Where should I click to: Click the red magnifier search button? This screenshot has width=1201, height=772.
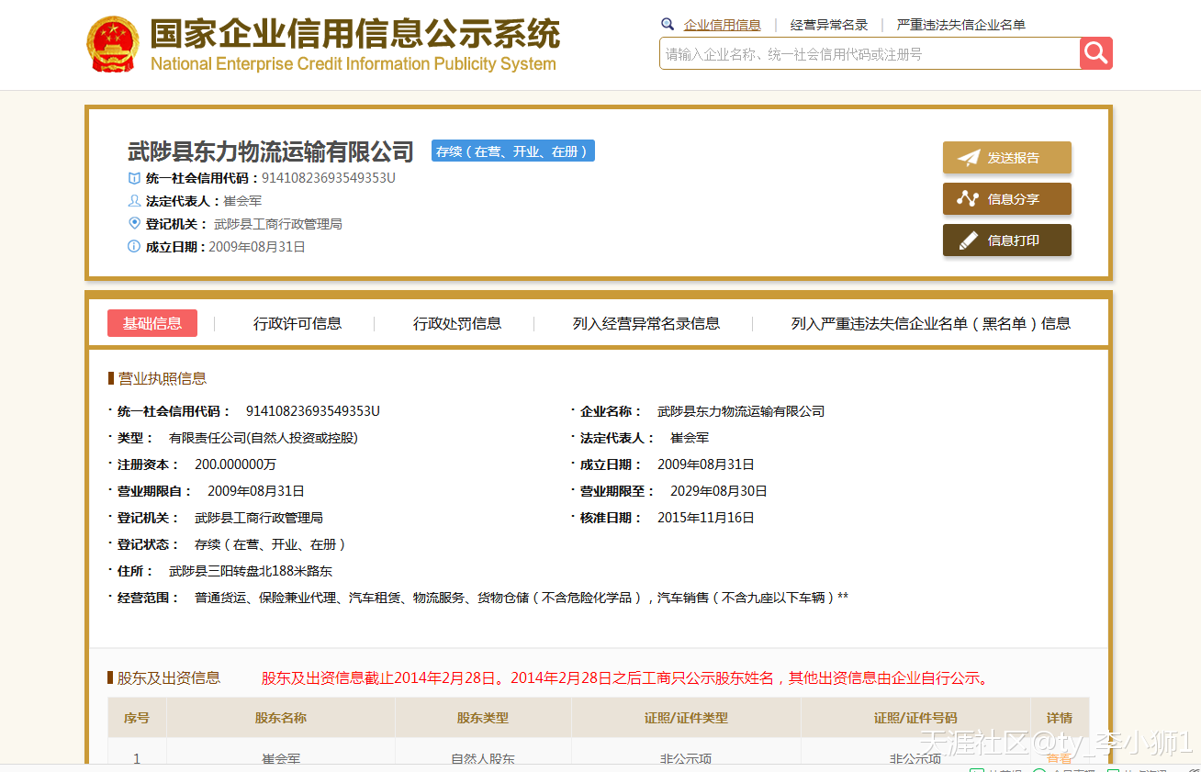tap(1095, 53)
